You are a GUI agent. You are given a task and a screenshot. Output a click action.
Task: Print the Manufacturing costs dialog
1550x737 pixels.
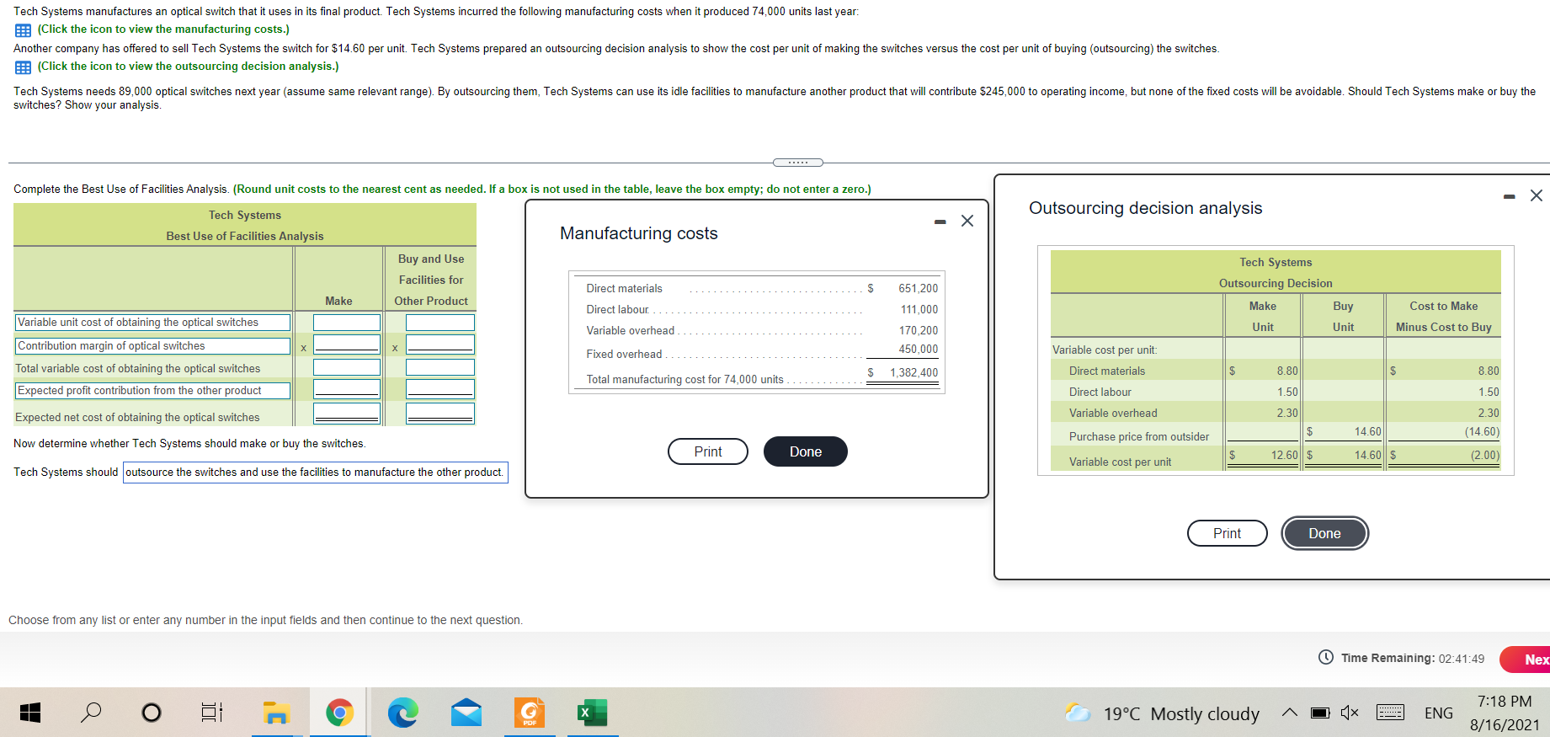[x=708, y=451]
